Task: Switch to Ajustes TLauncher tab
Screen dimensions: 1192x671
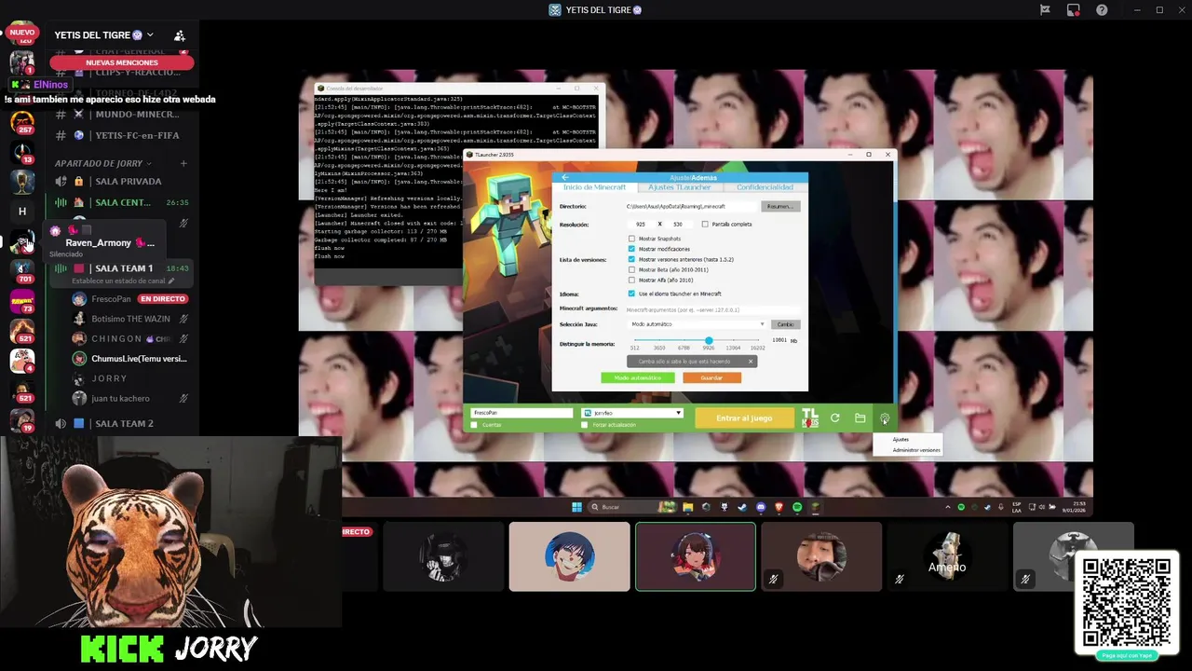Action: coord(681,187)
